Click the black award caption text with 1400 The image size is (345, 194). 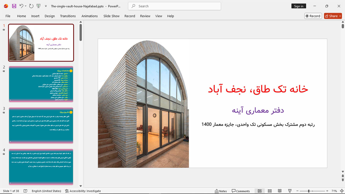[x=258, y=125]
